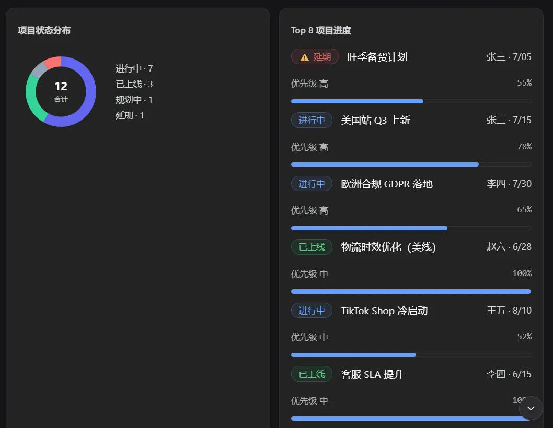The height and width of the screenshot is (428, 553).
Task: Open the 欧洲合规 GDPR 落地 project
Action: pos(387,184)
